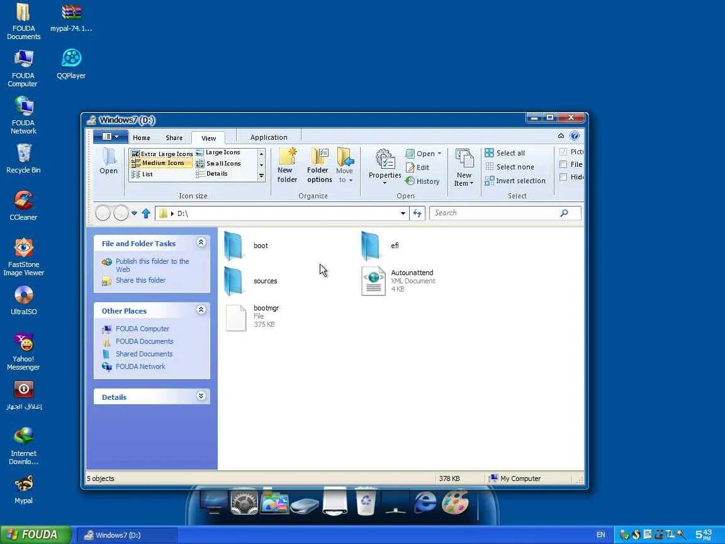Click Invert selection in the ribbon

point(515,181)
